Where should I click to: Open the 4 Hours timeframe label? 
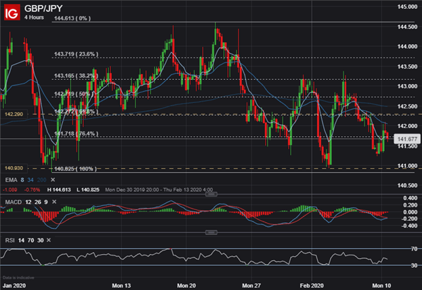pos(34,17)
